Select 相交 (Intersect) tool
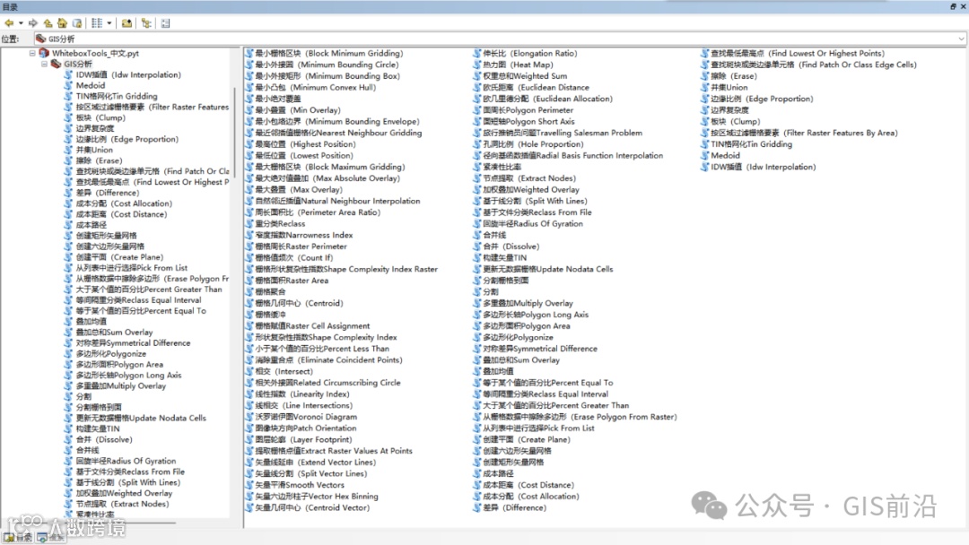This screenshot has width=969, height=545. coord(284,372)
